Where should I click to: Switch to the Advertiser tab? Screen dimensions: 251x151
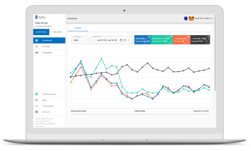(41, 32)
